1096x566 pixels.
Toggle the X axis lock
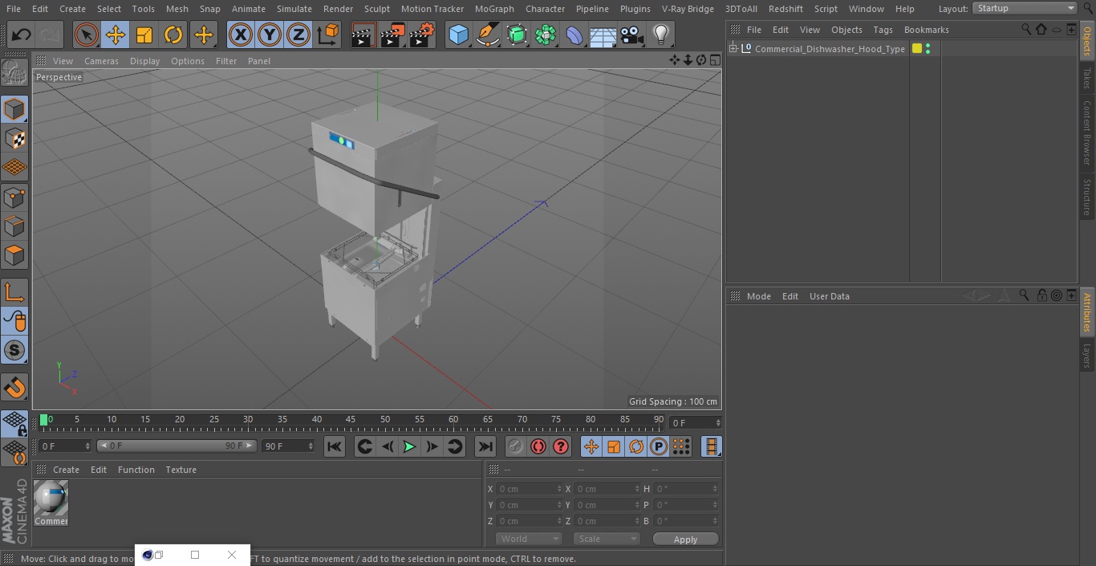(241, 35)
